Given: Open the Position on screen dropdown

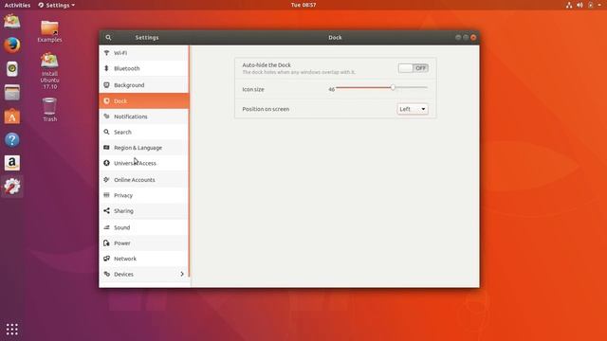Looking at the screenshot, I should tap(413, 109).
